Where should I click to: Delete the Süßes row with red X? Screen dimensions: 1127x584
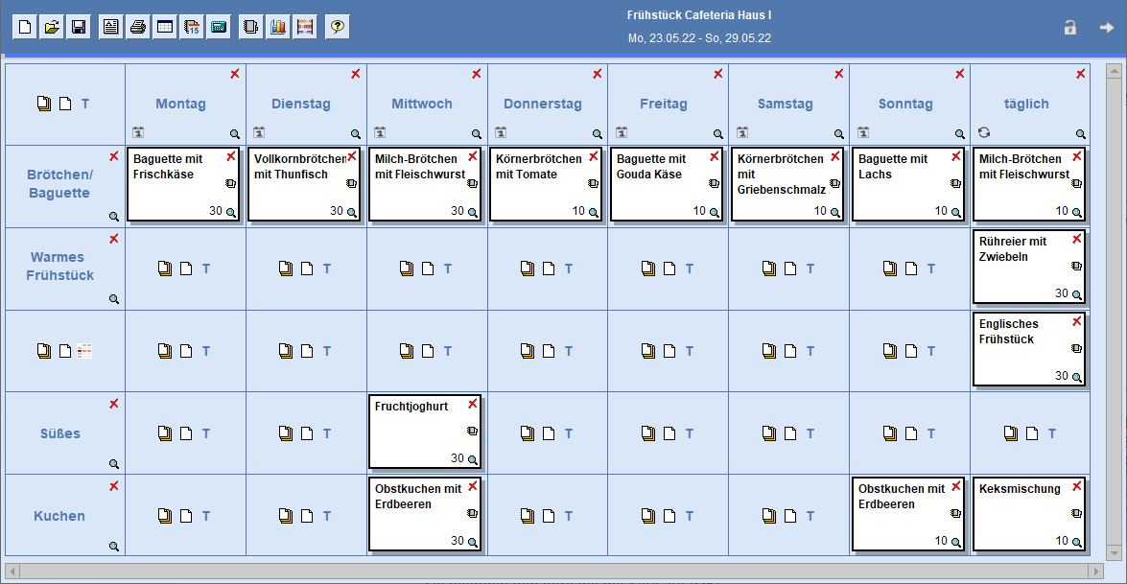pyautogui.click(x=114, y=404)
